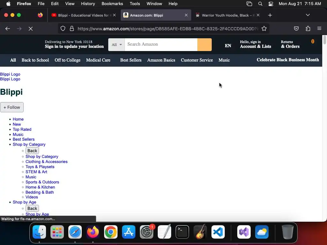This screenshot has height=245, width=327.
Task: Open the Tools menu
Action: point(135,4)
